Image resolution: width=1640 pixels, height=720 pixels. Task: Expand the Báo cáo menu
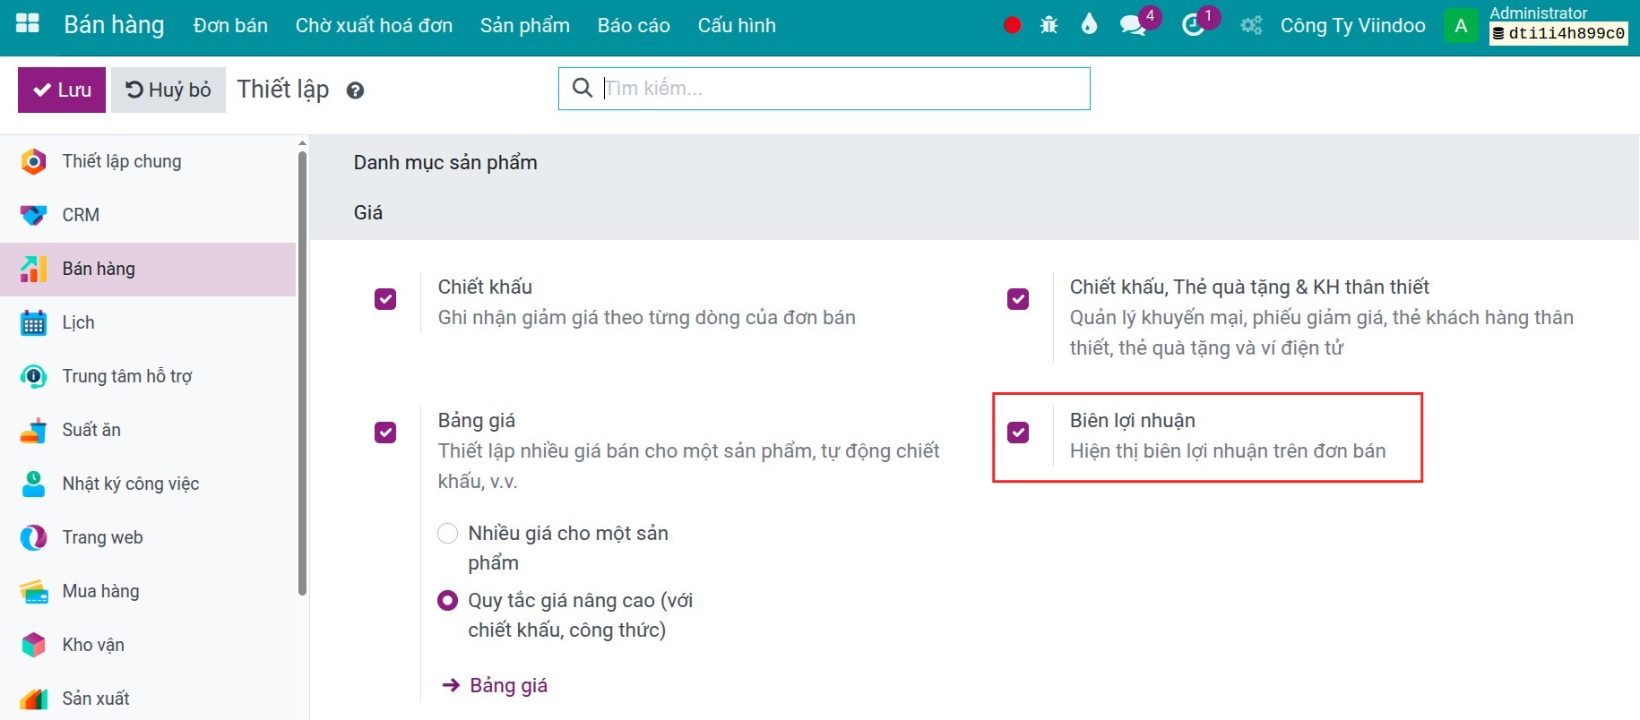634,25
